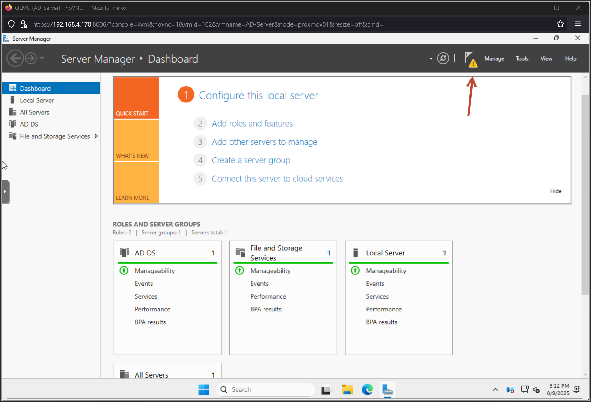
Task: Select the WHAT'S NEW tile
Action: (x=136, y=140)
